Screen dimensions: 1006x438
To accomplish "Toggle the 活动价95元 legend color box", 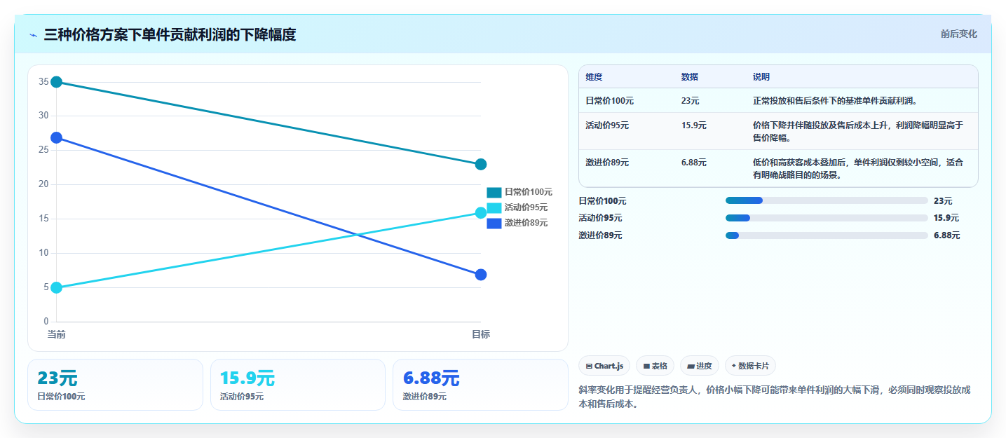I will coord(494,207).
